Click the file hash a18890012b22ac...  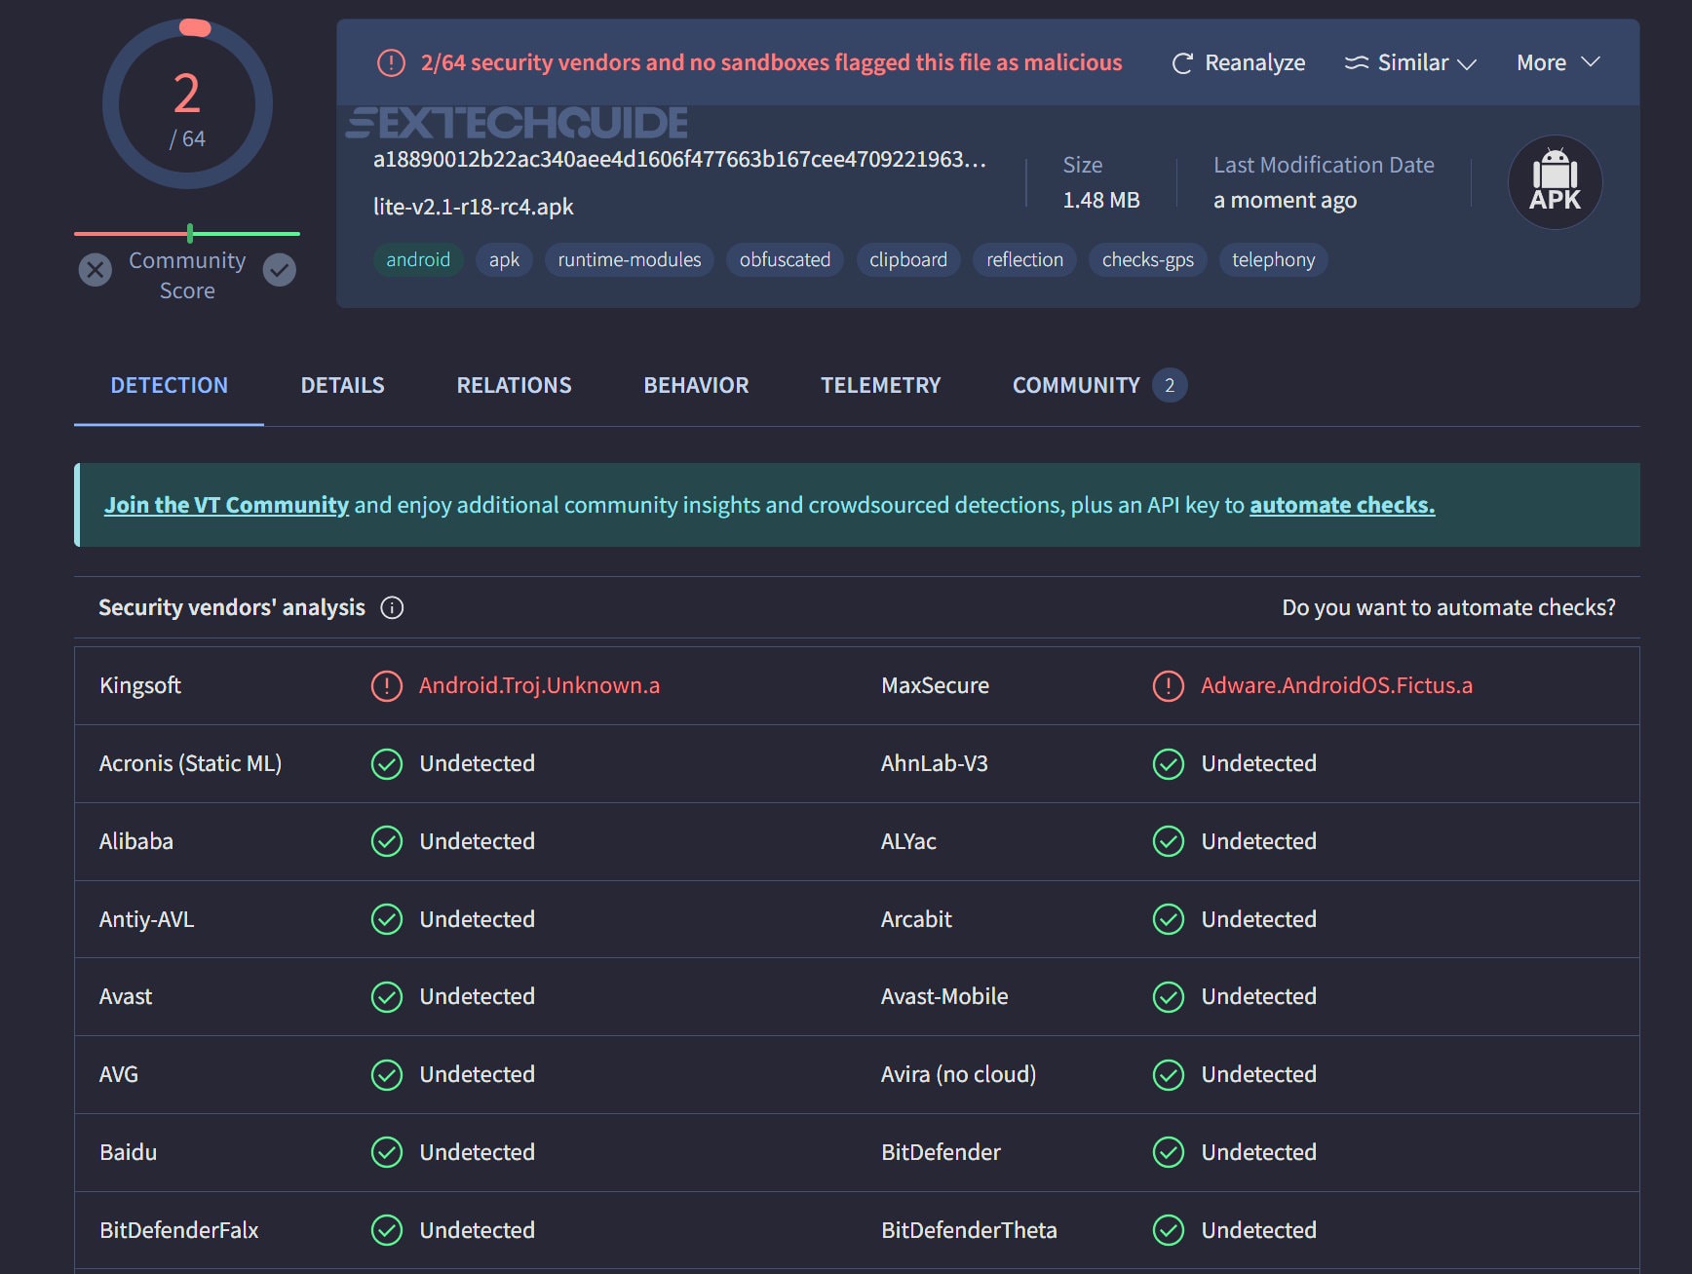[x=679, y=160]
